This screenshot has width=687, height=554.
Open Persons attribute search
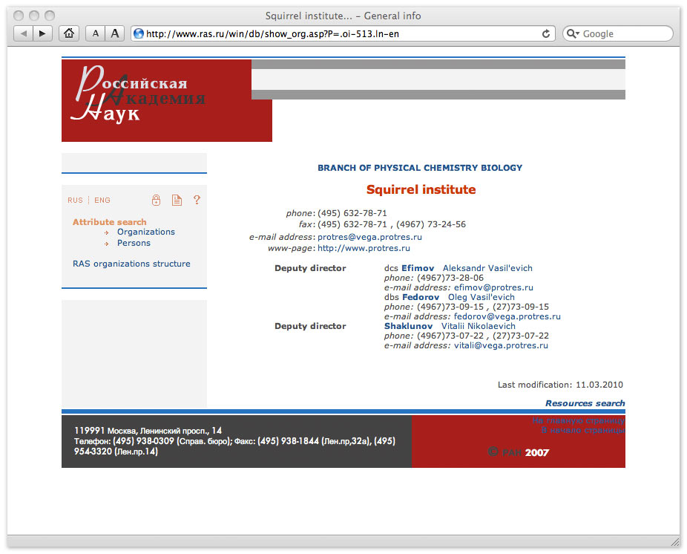tap(134, 243)
